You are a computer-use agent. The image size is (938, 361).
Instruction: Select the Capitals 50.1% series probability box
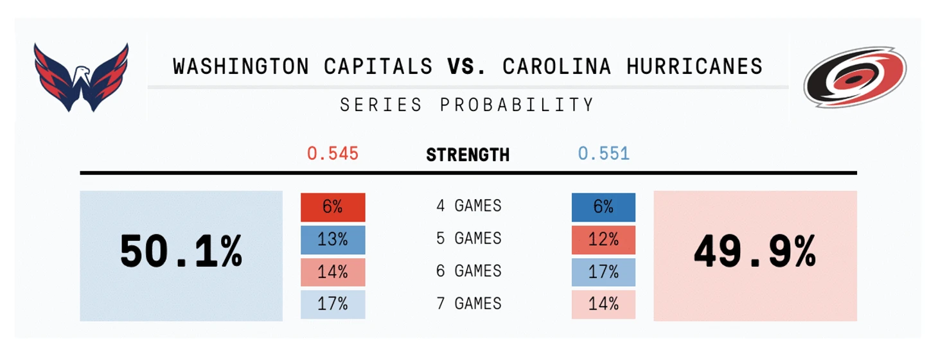coord(181,256)
